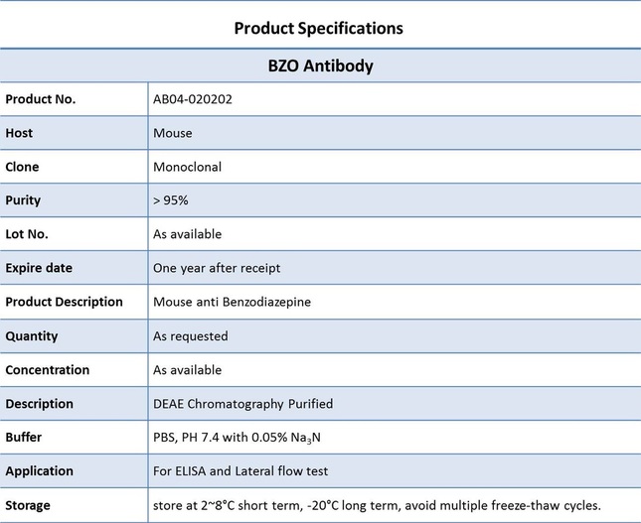The width and height of the screenshot is (641, 523).
Task: Click the PBS buffer composition value
Action: (x=237, y=438)
